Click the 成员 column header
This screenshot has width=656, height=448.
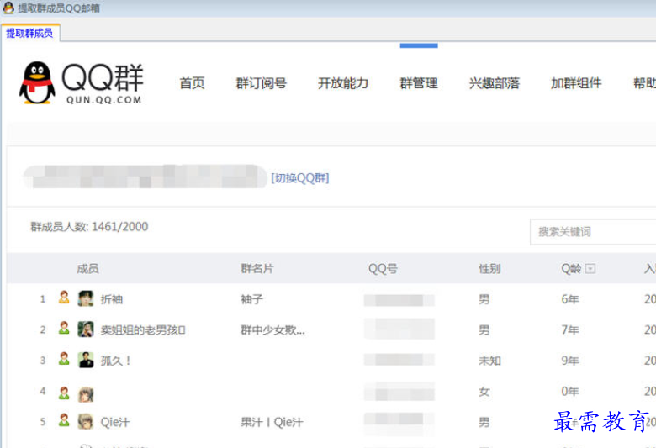[87, 269]
